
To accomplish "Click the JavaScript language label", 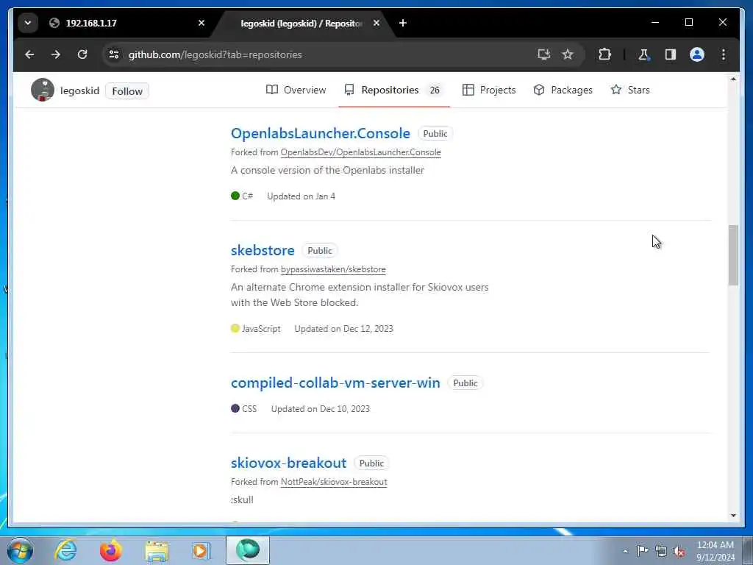I will point(261,329).
